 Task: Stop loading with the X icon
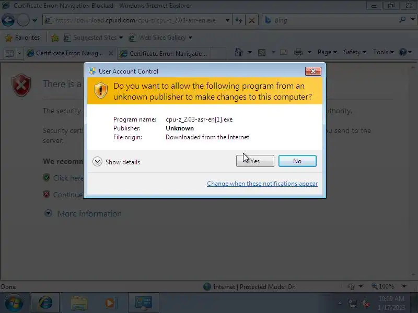click(x=252, y=20)
